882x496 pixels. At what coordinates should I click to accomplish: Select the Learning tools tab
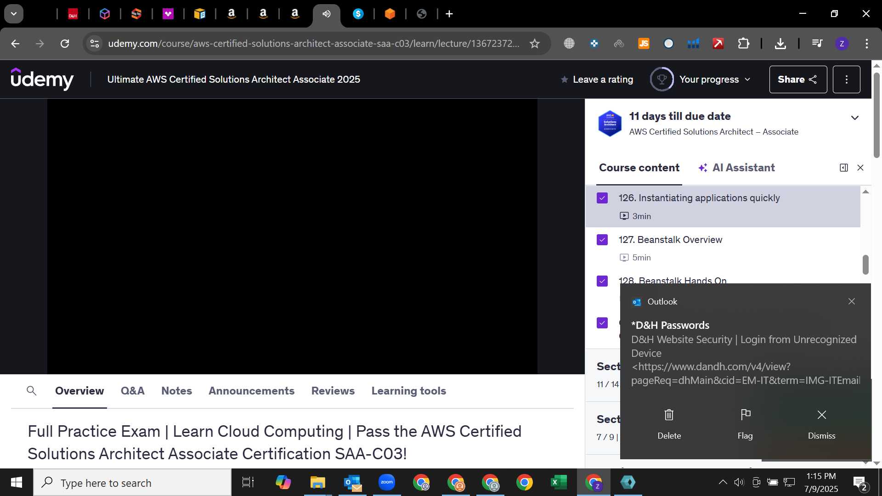[x=408, y=391]
